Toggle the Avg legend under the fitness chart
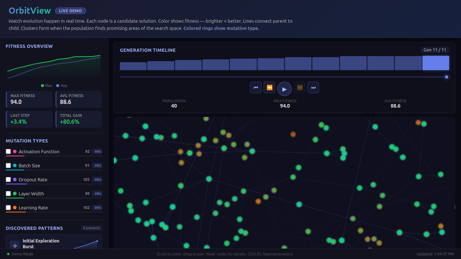 click(x=62, y=86)
